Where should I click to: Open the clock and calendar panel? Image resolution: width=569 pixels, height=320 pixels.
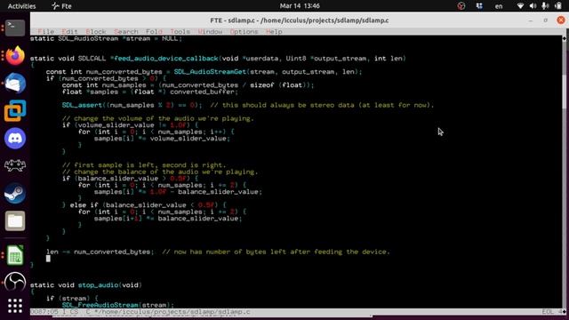tap(300, 6)
